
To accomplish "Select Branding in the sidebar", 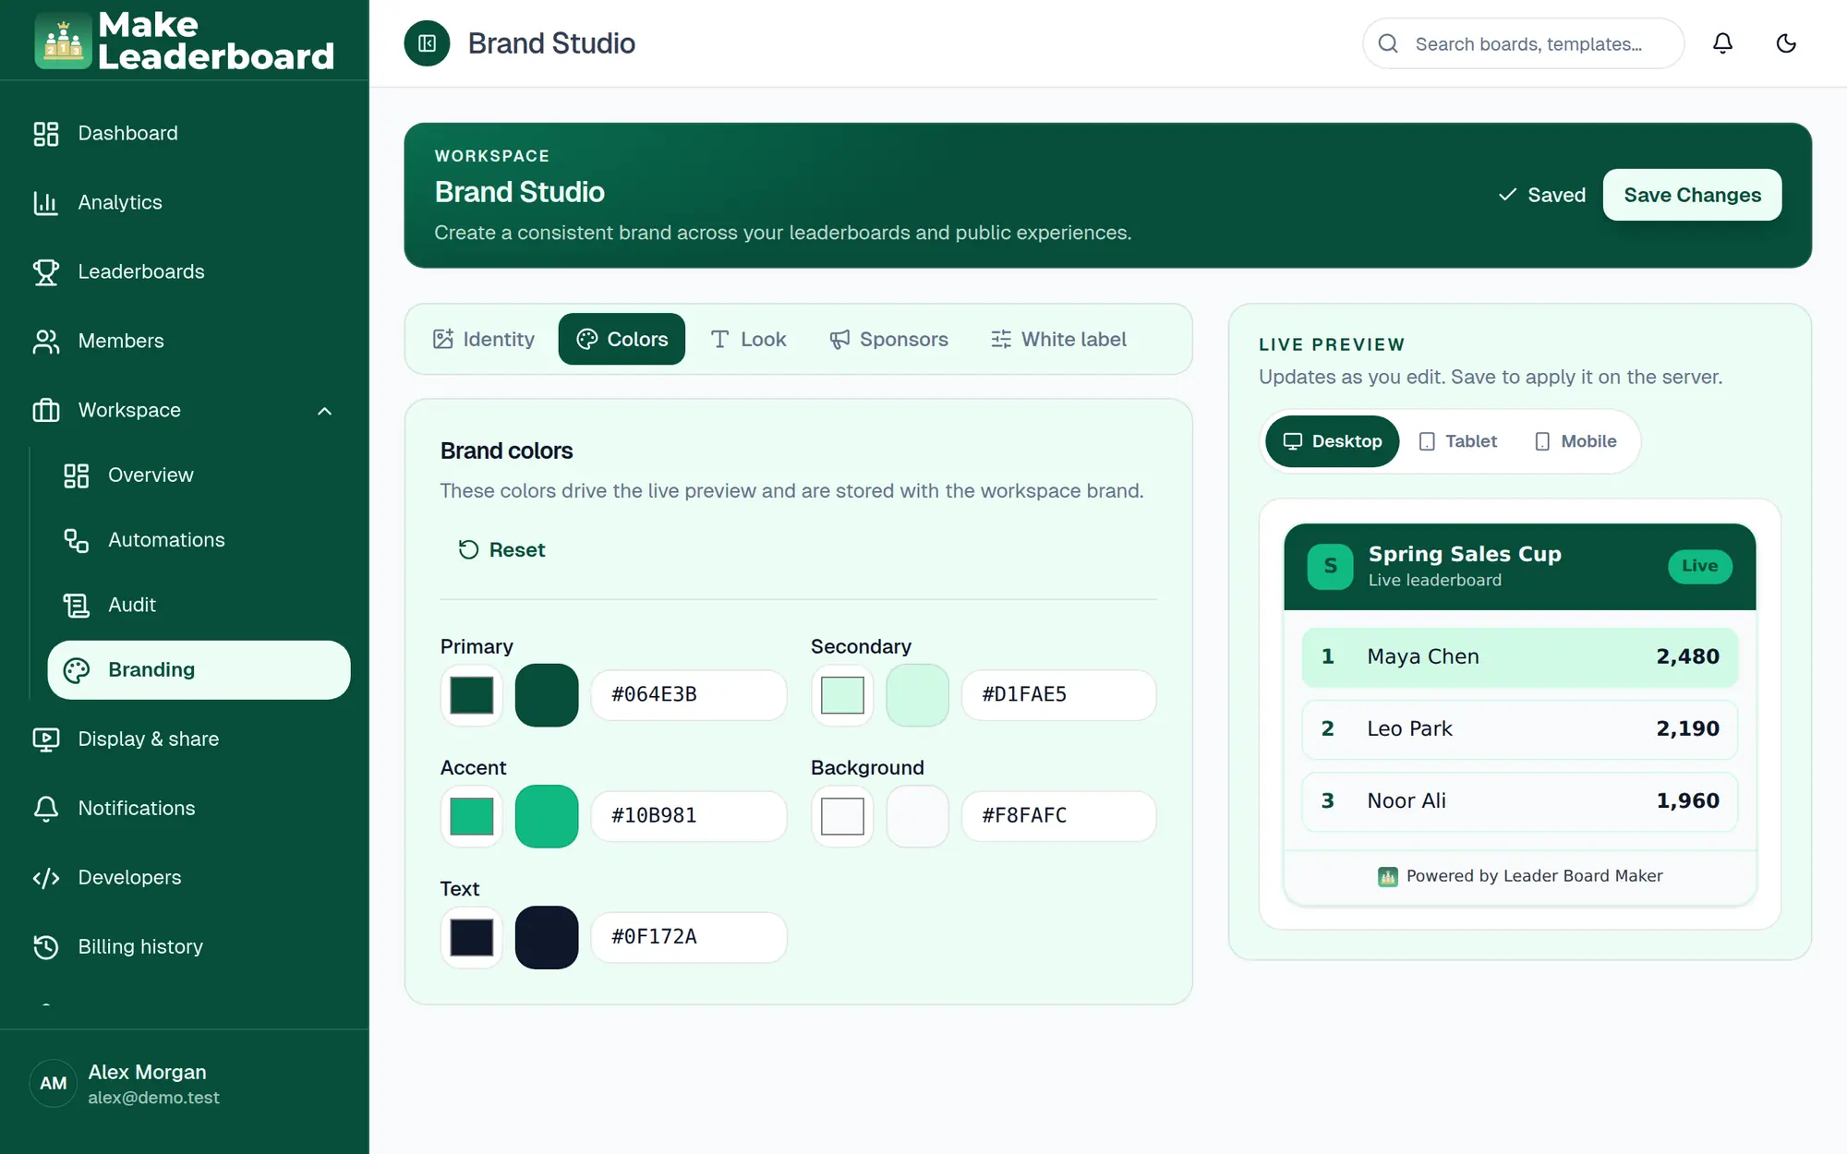I will coord(199,669).
